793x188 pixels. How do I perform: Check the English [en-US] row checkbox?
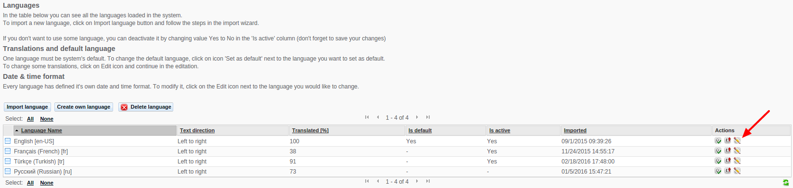[x=8, y=141]
